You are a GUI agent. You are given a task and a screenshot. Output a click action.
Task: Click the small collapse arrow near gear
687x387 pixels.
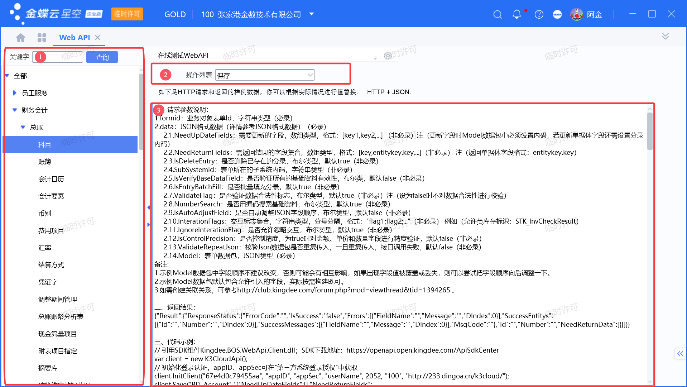click(375, 58)
